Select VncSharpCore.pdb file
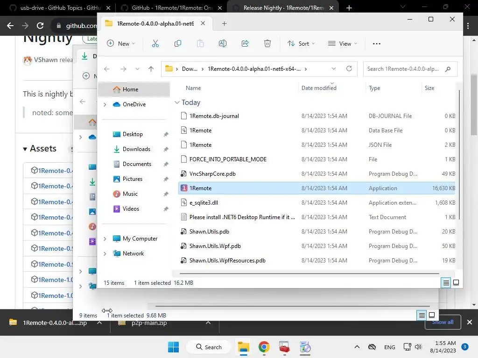The image size is (478, 358). point(317,174)
